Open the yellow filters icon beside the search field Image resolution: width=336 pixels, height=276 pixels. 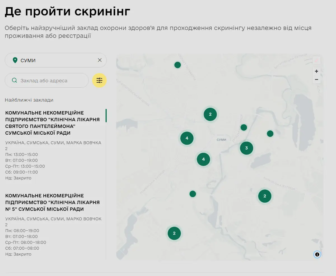tap(99, 80)
